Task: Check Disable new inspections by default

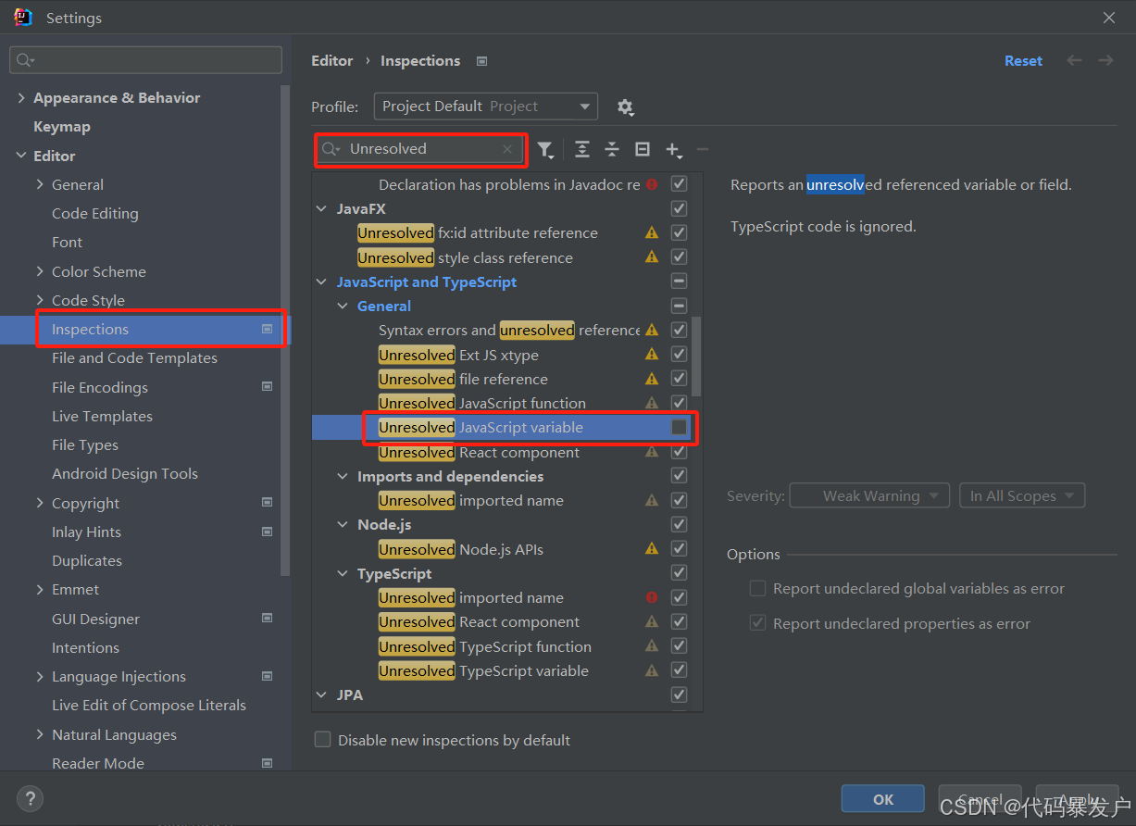Action: click(x=323, y=740)
